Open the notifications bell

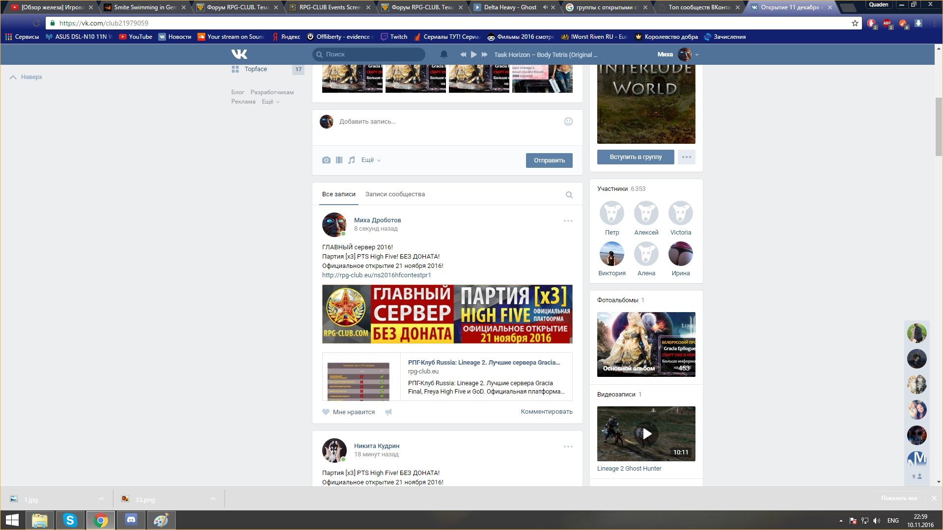[444, 54]
